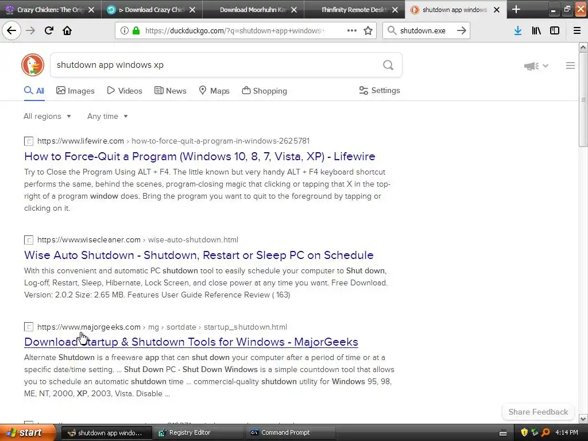Open MajorGeeks Startup & Shutdown Tools link
The width and height of the screenshot is (588, 441).
pos(191,342)
